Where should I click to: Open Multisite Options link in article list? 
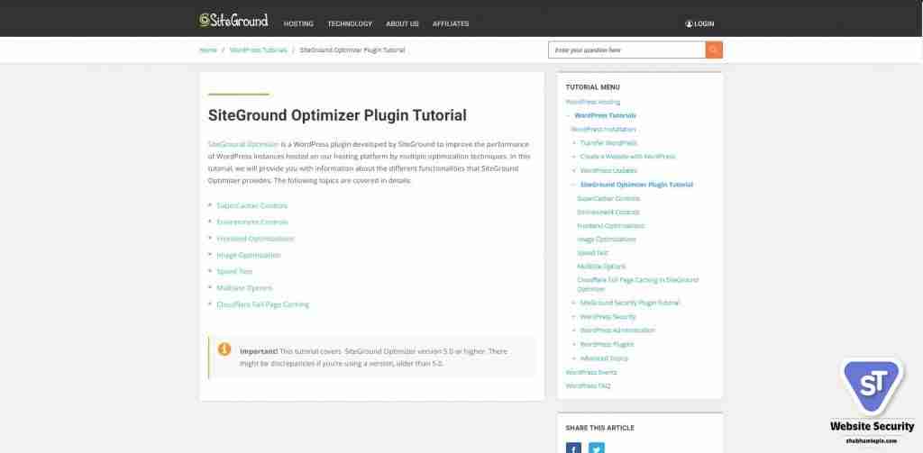[x=244, y=288]
